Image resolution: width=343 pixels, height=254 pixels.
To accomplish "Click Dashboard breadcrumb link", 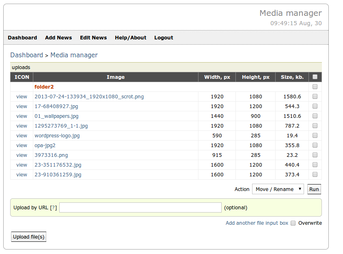I will pyautogui.click(x=26, y=55).
